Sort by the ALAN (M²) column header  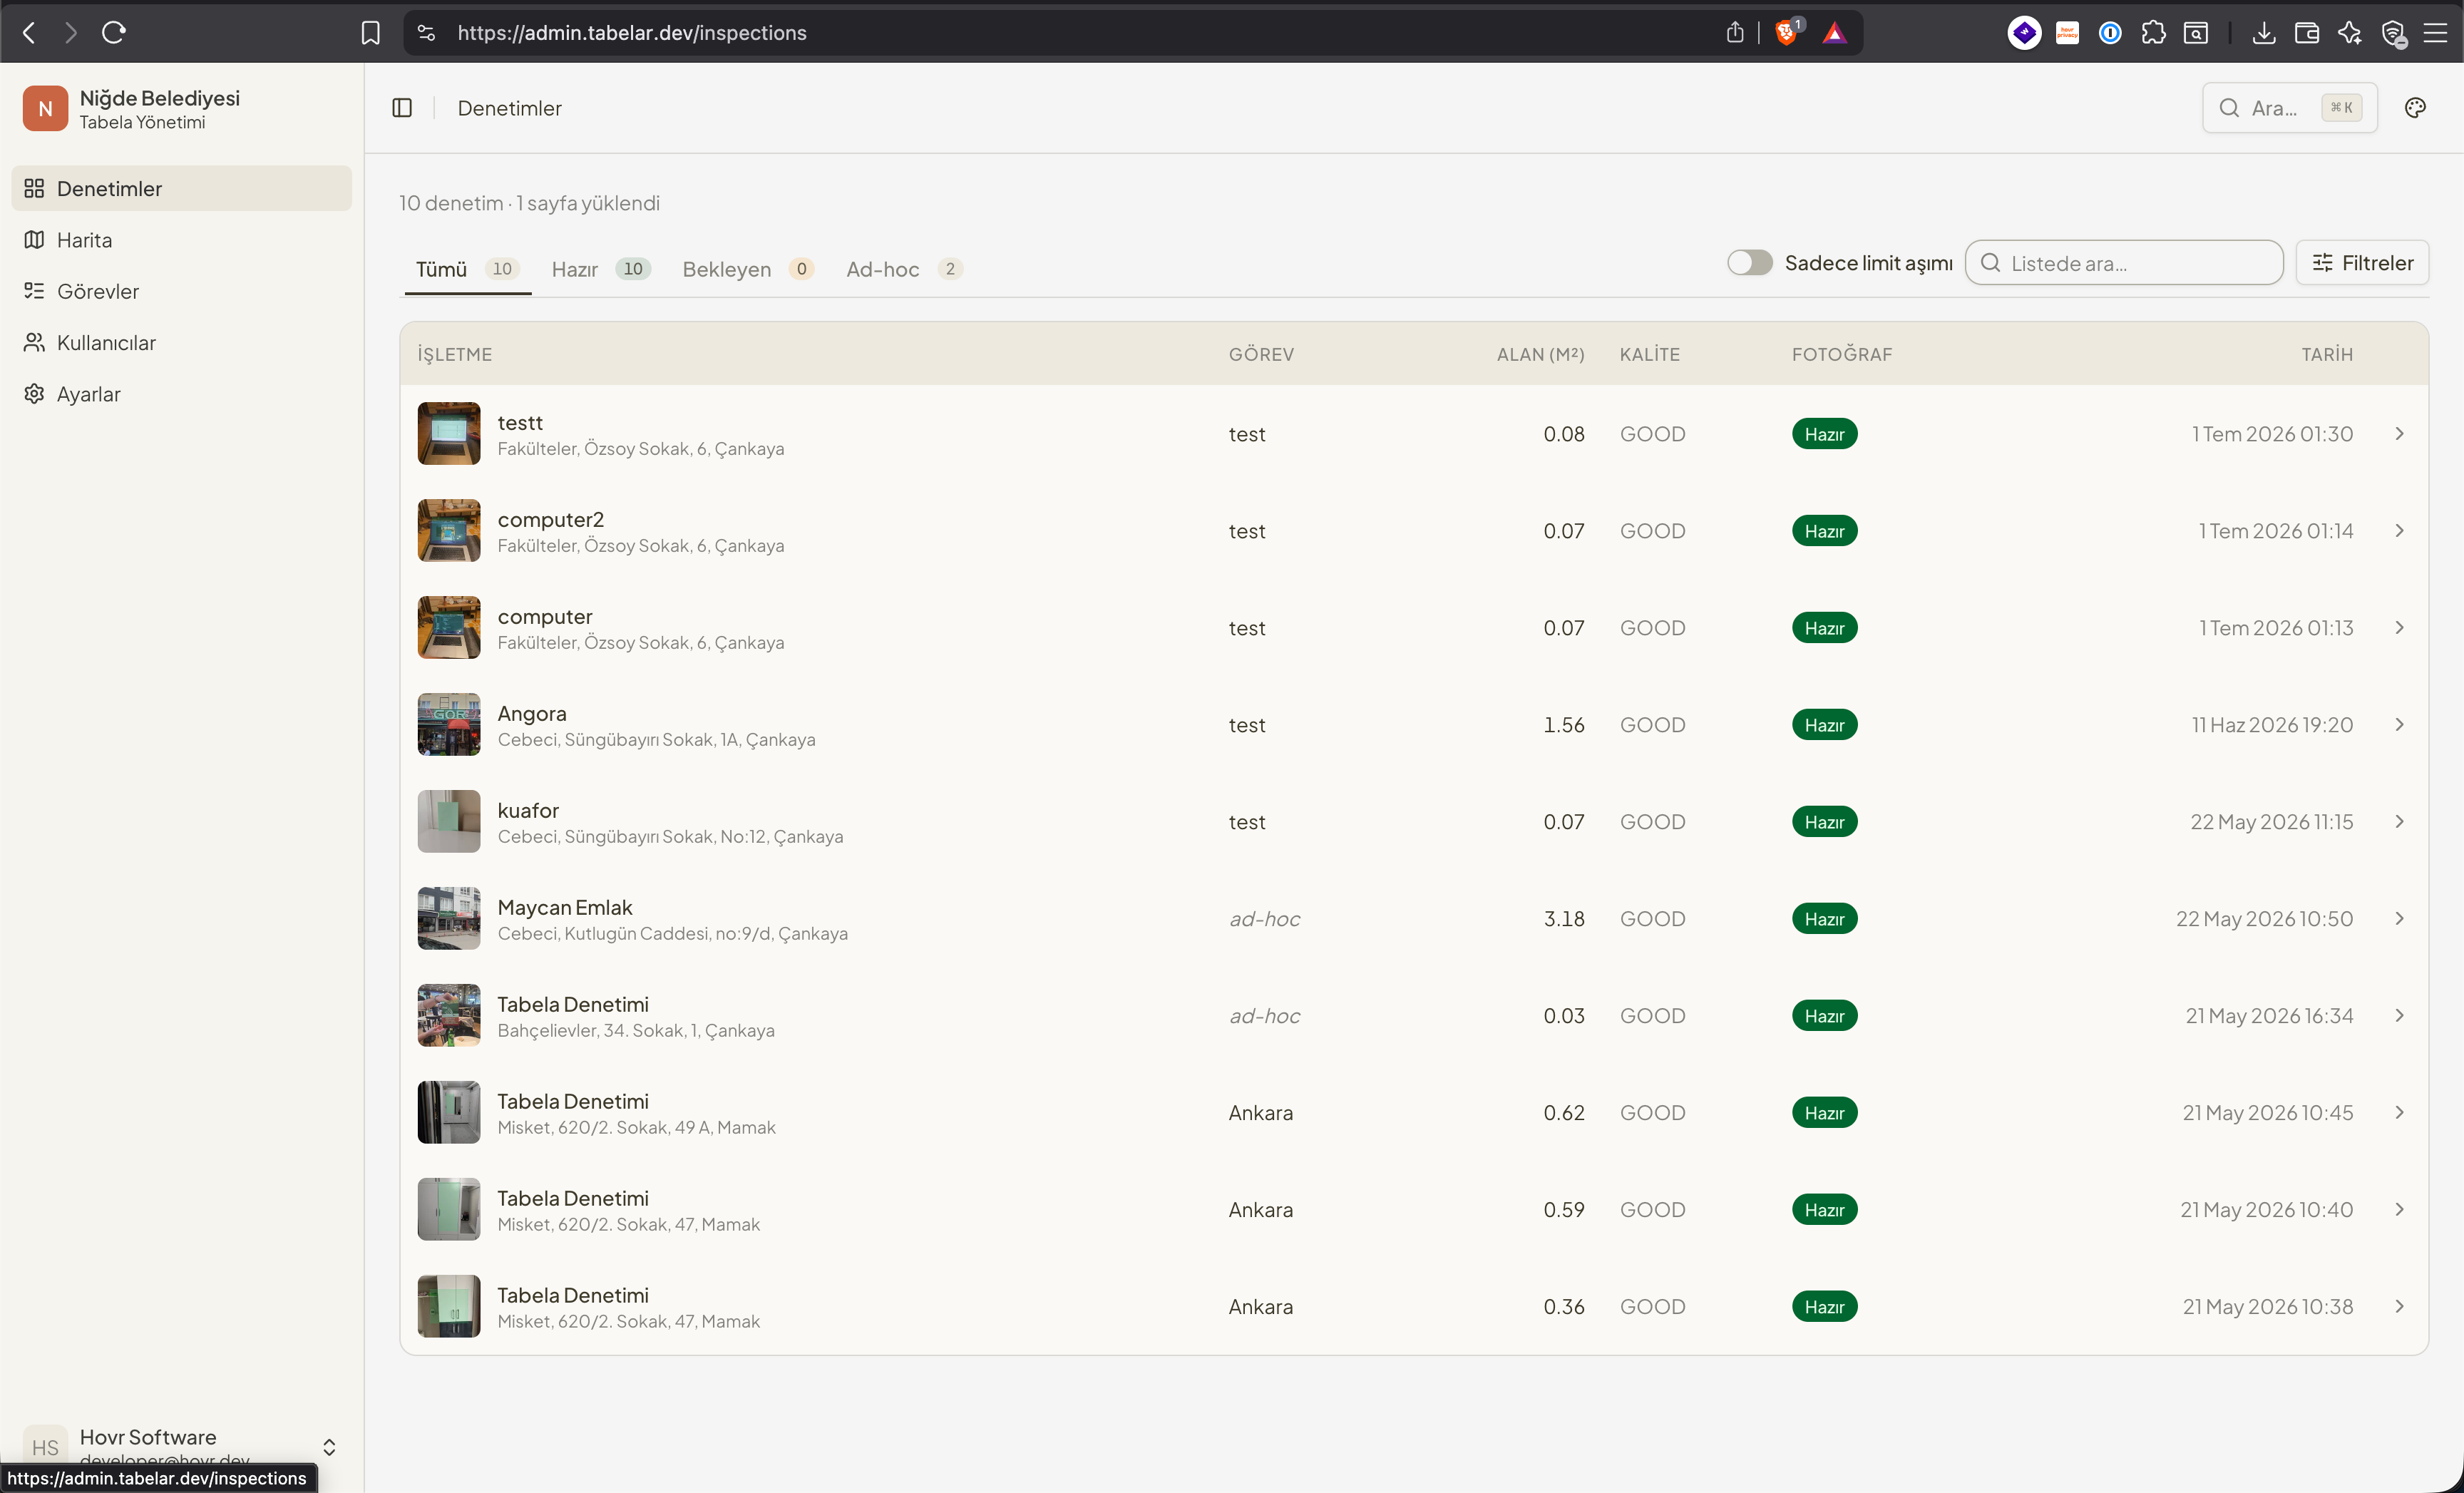coord(1540,354)
